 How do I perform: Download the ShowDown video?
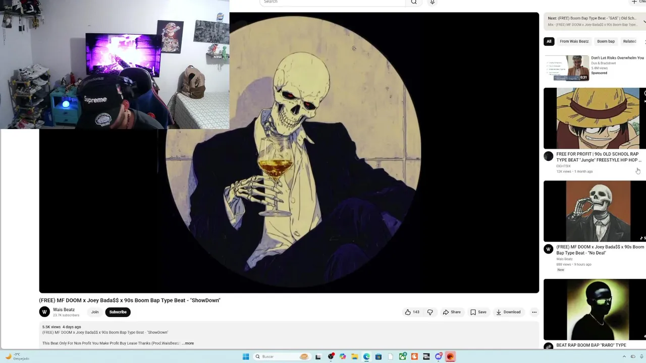(508, 312)
